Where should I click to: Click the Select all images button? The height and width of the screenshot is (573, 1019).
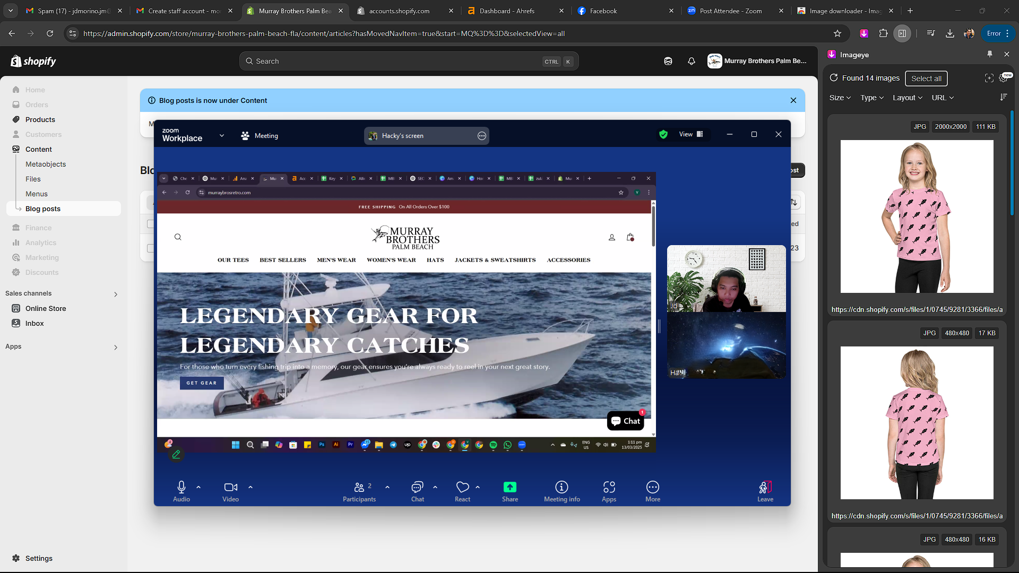click(926, 79)
